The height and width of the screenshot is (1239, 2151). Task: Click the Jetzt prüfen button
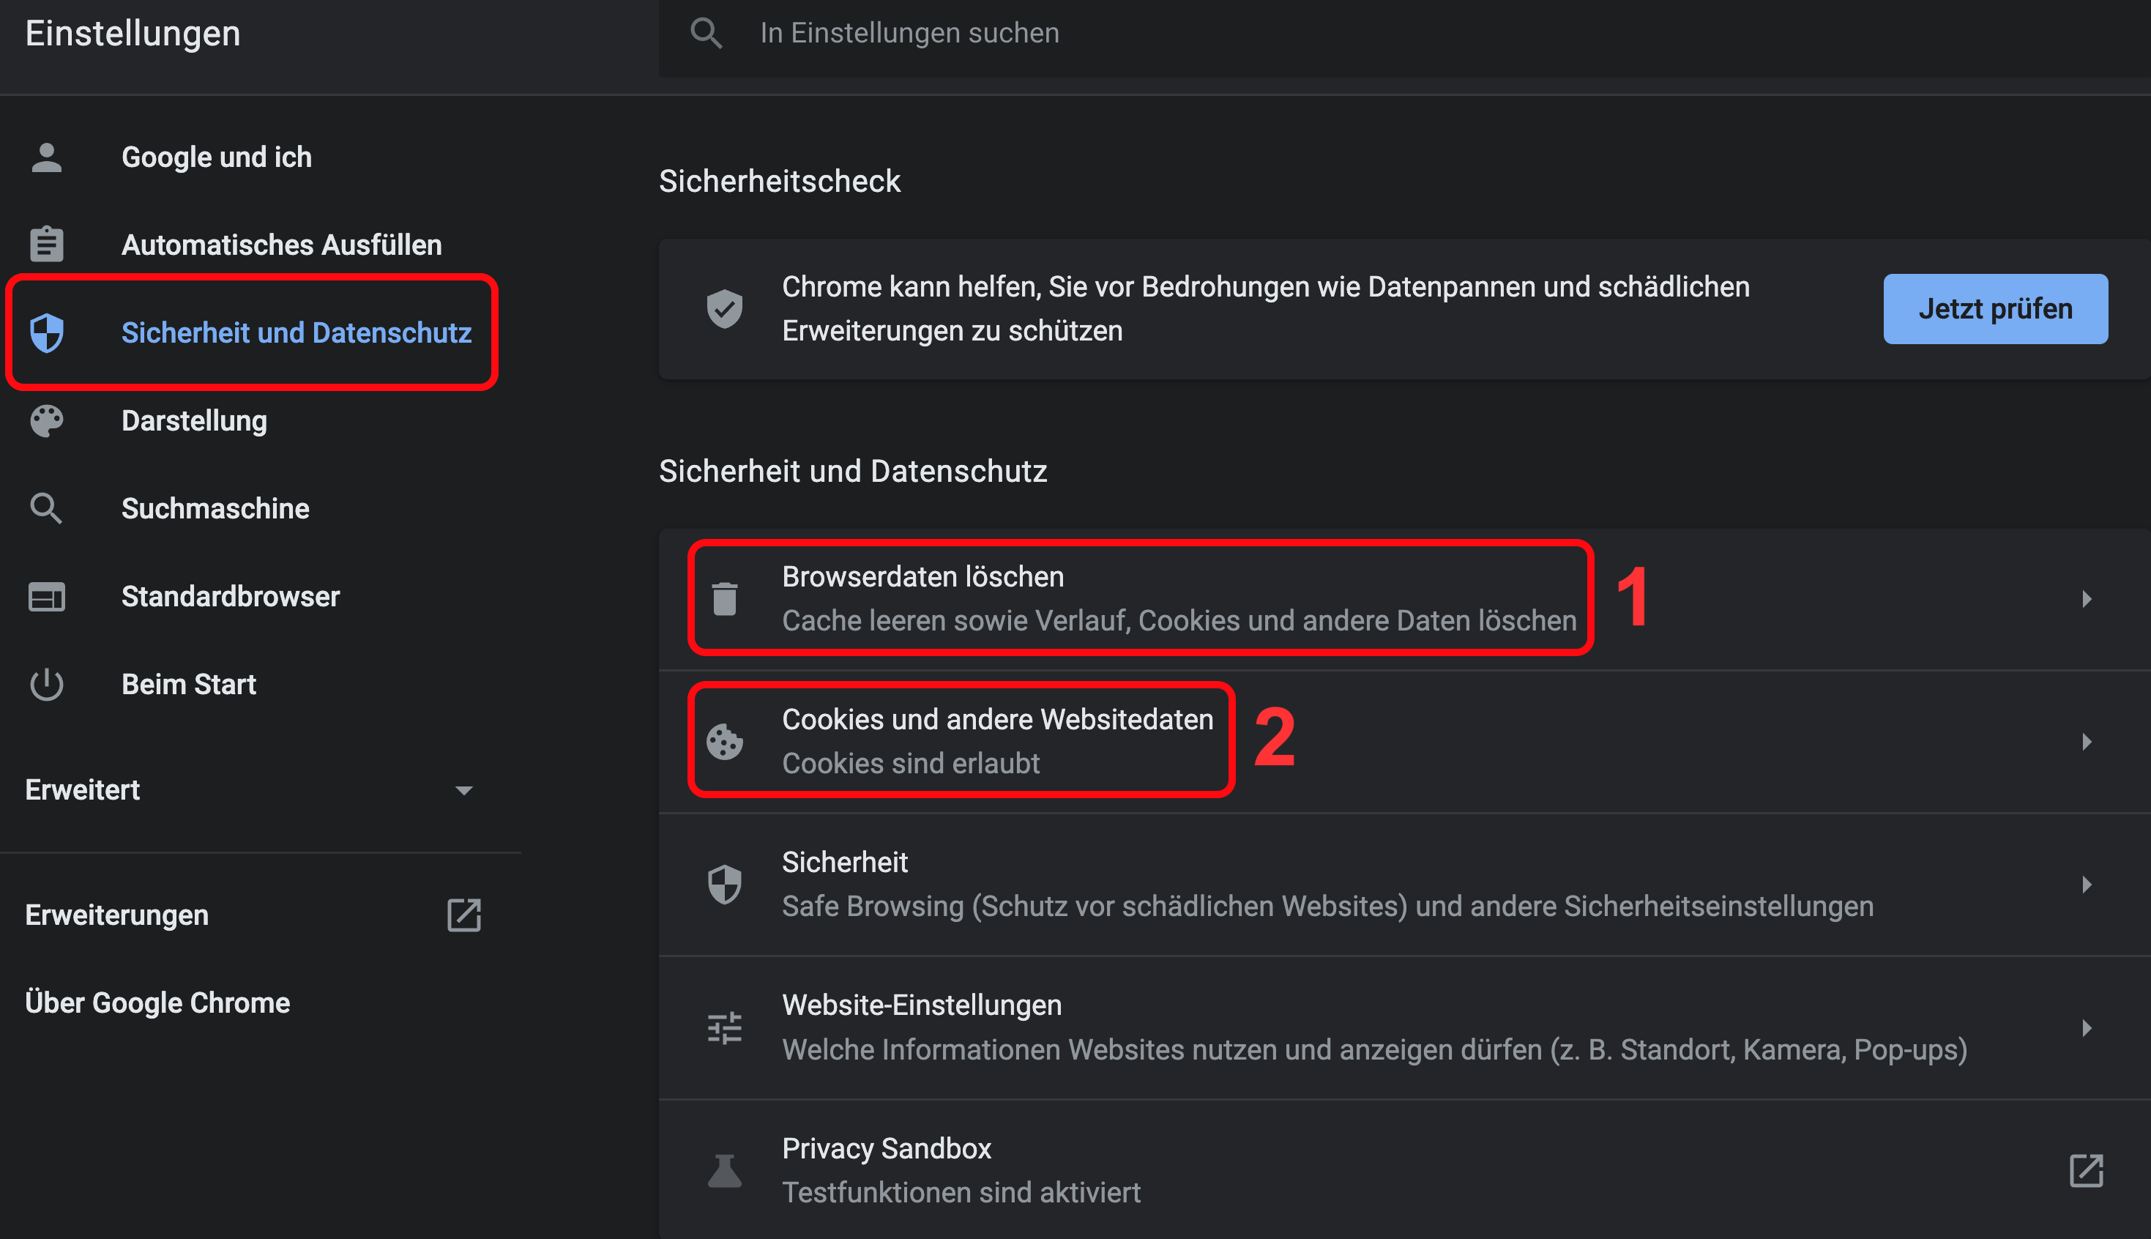point(1994,308)
